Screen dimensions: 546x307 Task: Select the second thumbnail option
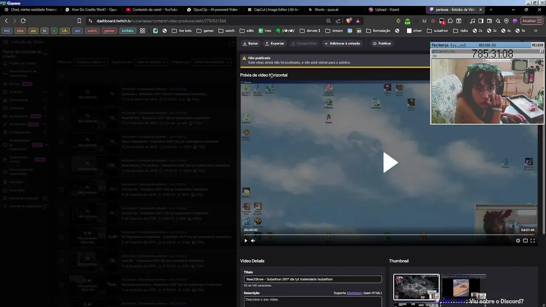coord(464,287)
